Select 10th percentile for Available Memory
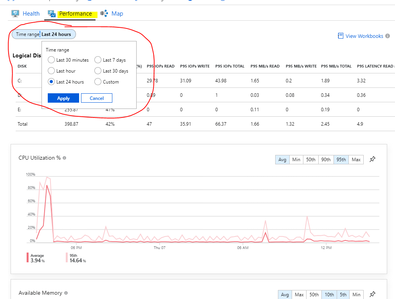 pos(329,294)
